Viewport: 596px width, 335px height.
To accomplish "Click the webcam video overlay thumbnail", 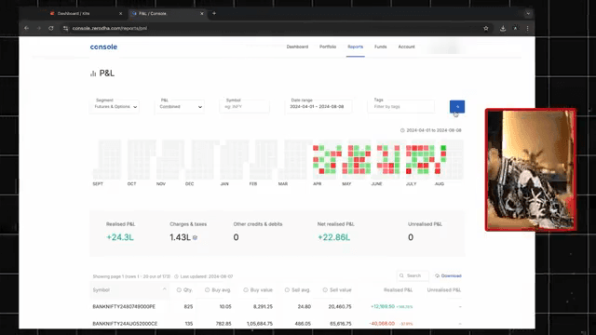I will (x=531, y=169).
